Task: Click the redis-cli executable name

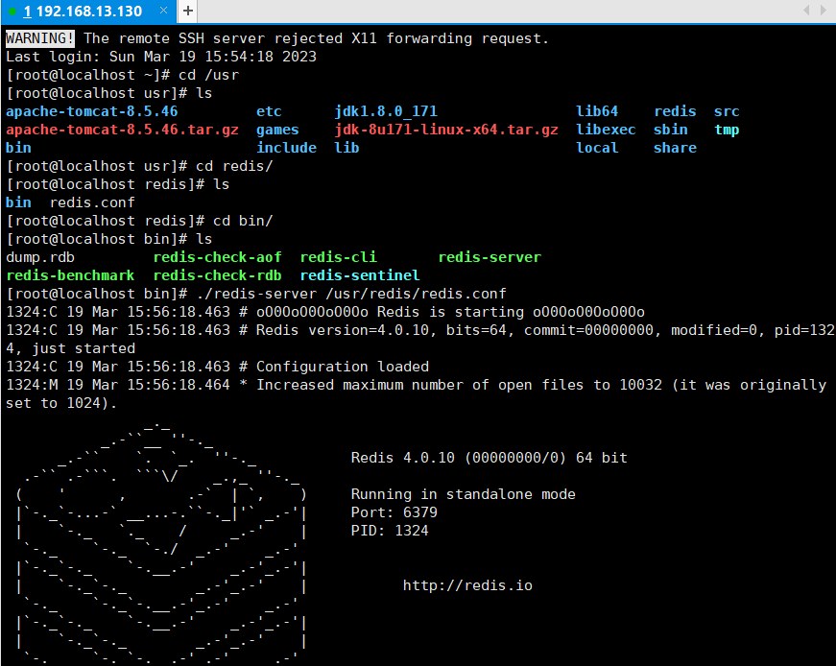Action: point(338,257)
